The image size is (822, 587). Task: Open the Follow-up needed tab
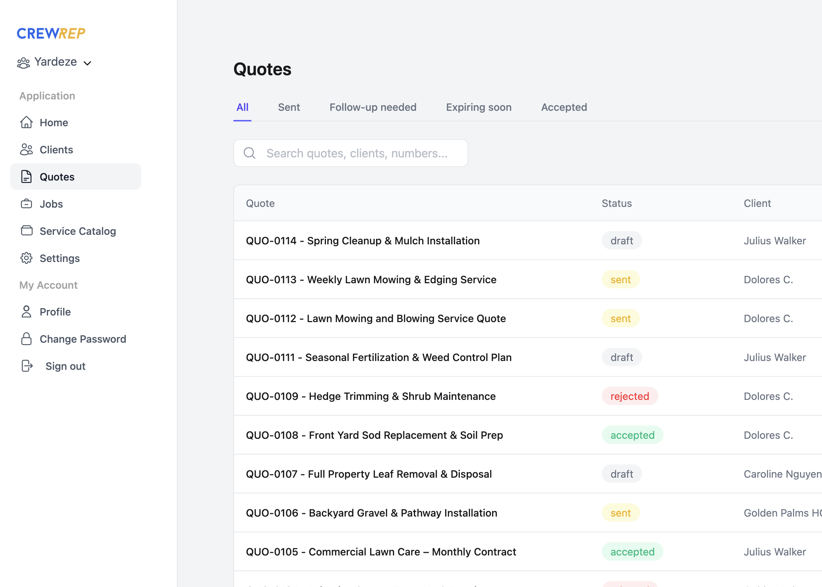click(x=373, y=107)
